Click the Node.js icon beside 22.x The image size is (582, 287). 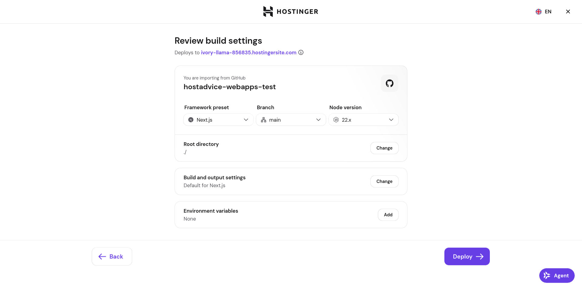click(x=336, y=120)
